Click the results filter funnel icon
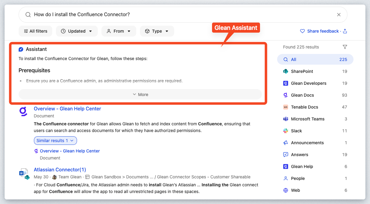370x204 pixels. 345,47
